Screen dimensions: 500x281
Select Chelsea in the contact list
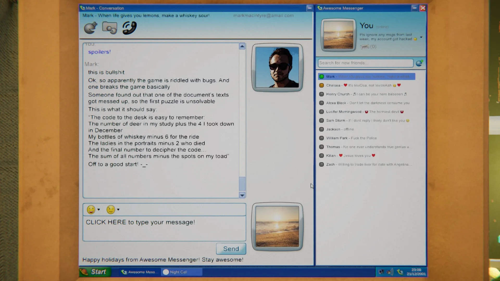point(333,85)
